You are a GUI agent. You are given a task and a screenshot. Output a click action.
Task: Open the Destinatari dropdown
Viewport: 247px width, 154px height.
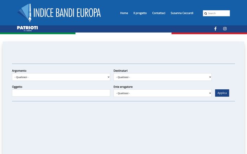coord(162,77)
